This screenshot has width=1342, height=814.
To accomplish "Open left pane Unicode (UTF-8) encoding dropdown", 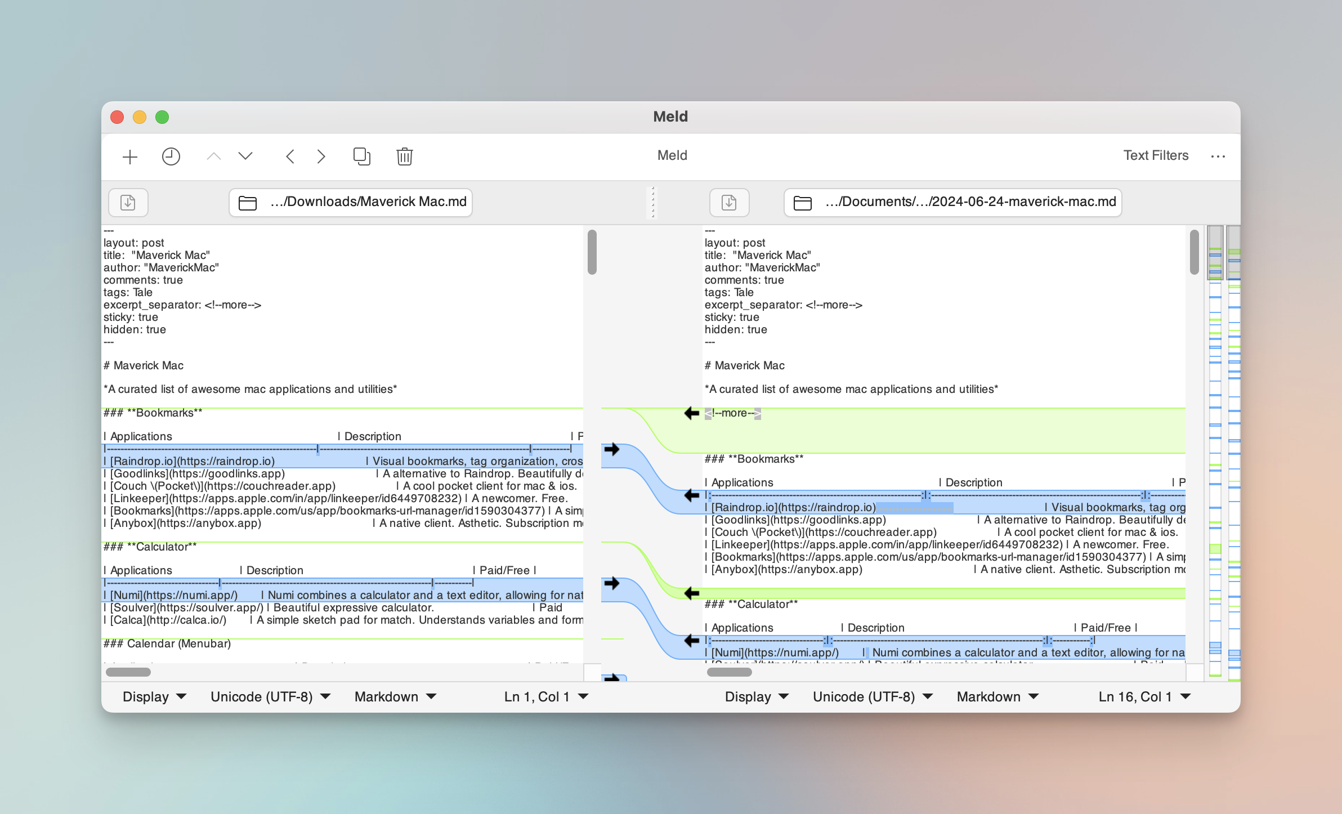I will (270, 697).
